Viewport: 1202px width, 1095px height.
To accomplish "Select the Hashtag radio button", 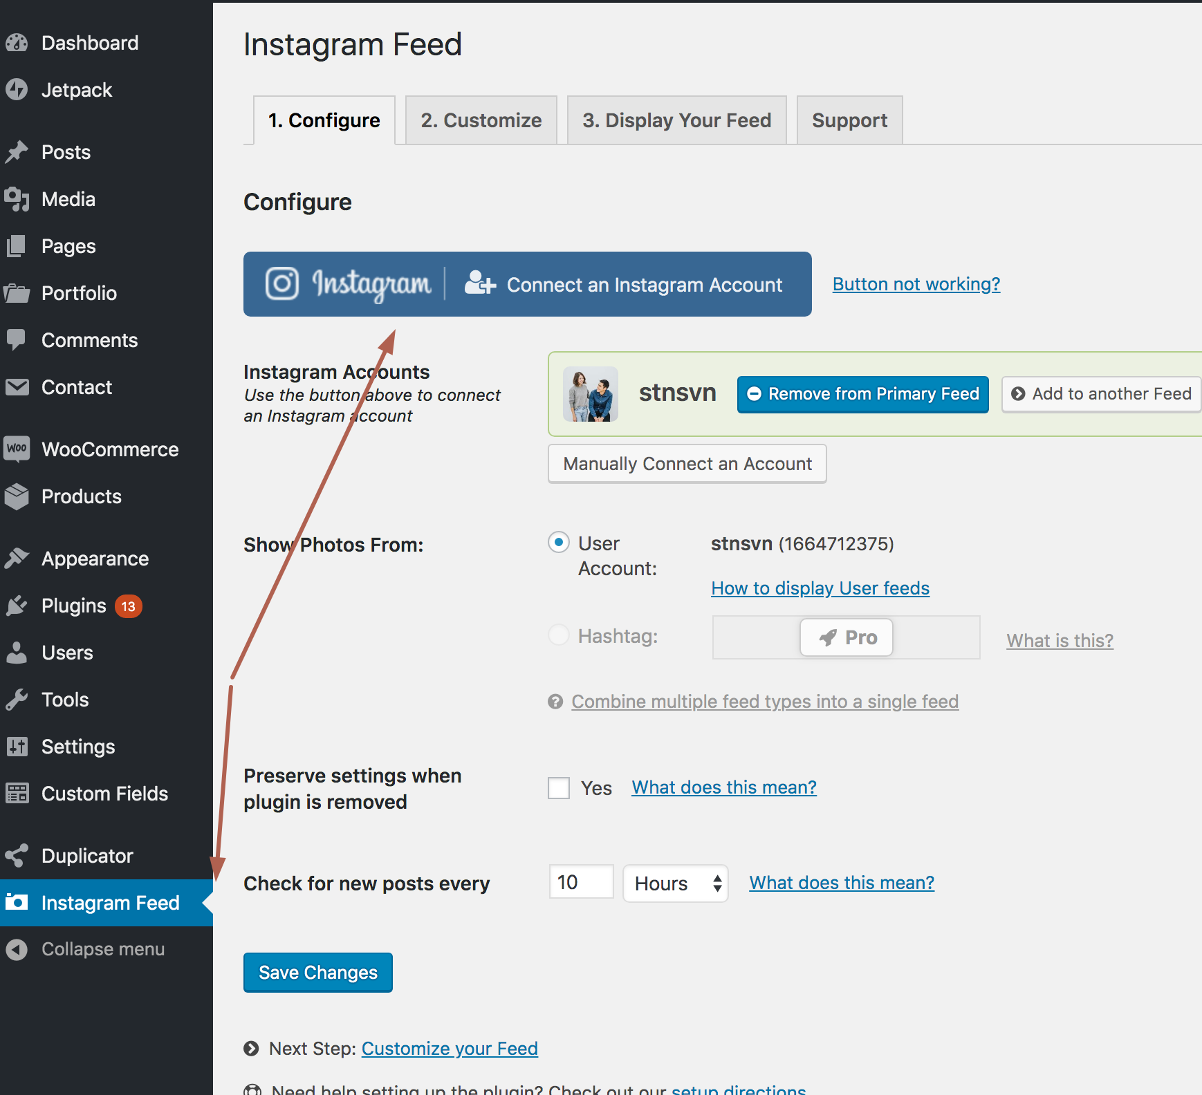I will [x=559, y=635].
